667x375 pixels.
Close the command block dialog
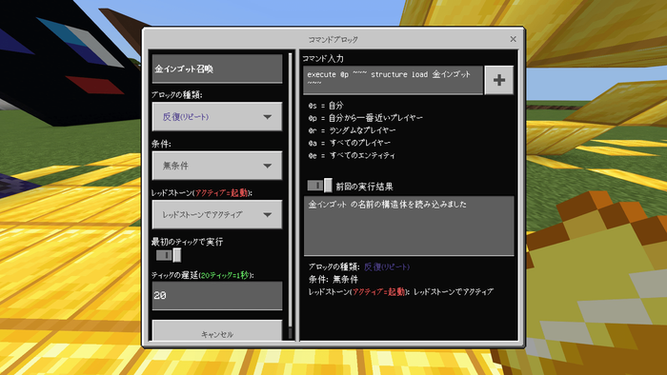[x=513, y=39]
